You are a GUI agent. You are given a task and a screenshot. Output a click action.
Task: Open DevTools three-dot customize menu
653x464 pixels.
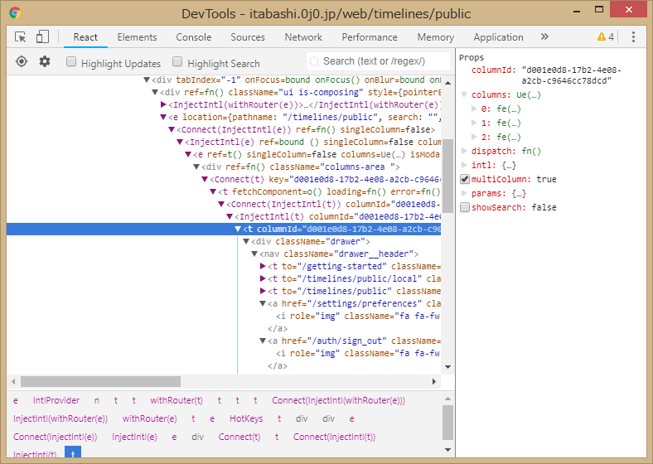pos(633,37)
